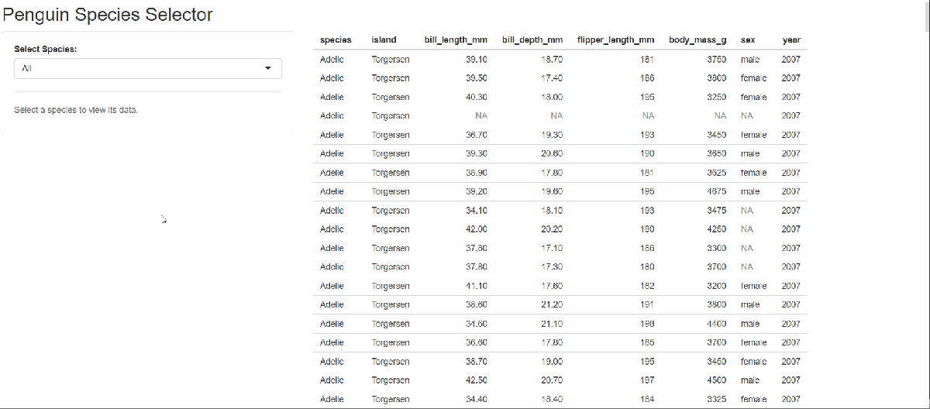Select the bill length cell 40.30

(477, 98)
